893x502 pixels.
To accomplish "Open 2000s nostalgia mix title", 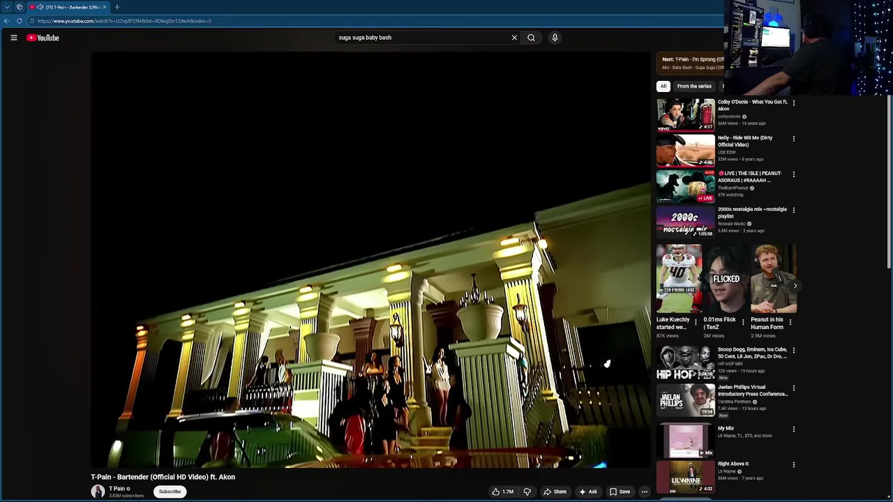I will point(752,213).
